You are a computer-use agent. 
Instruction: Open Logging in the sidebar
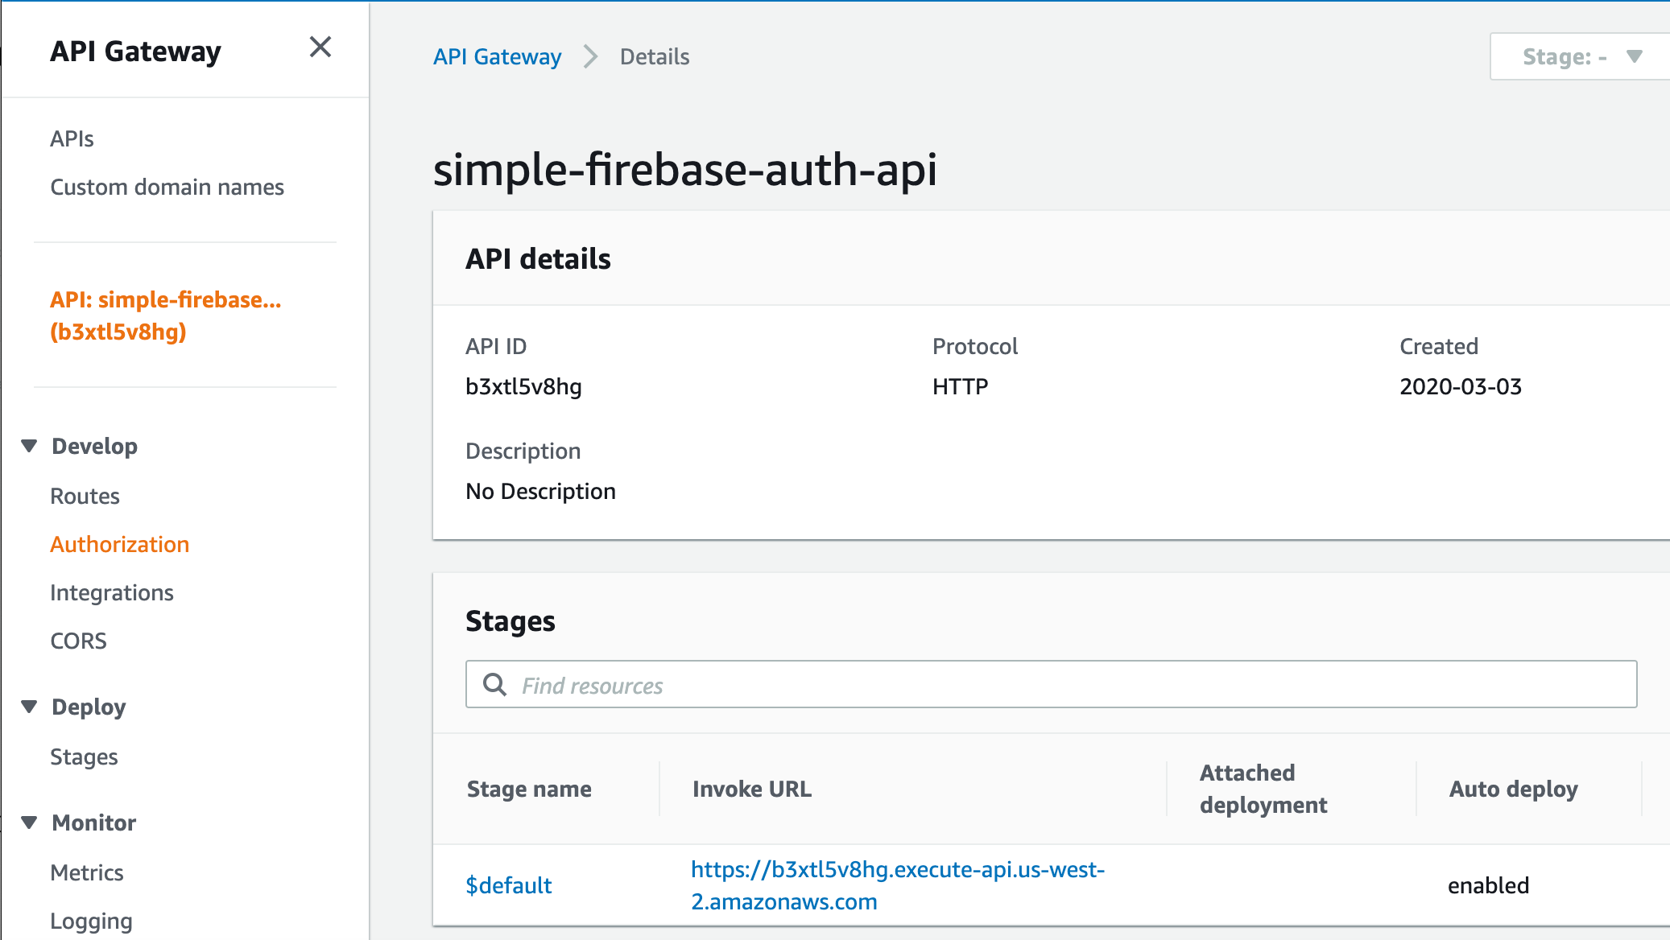(x=91, y=921)
